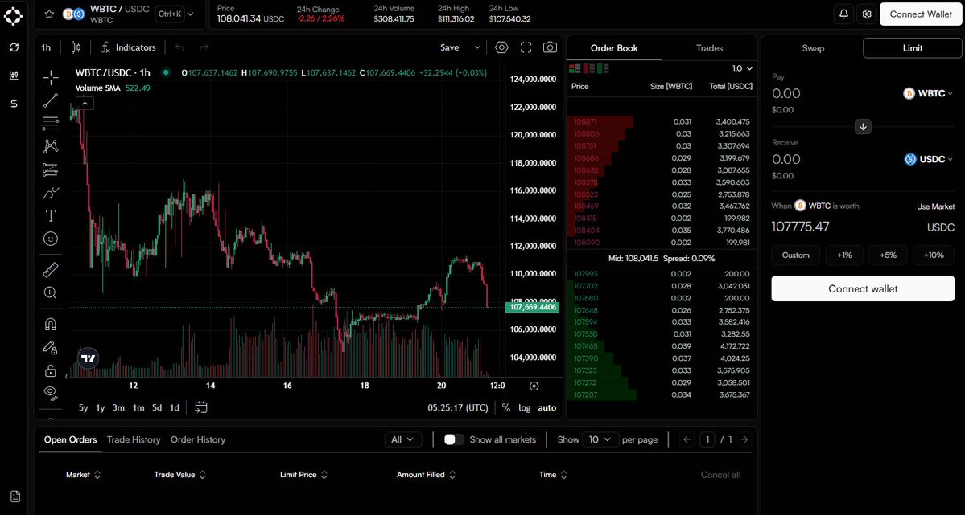This screenshot has width=965, height=515.
Task: Toggle stay in drawing mode
Action: pos(51,348)
